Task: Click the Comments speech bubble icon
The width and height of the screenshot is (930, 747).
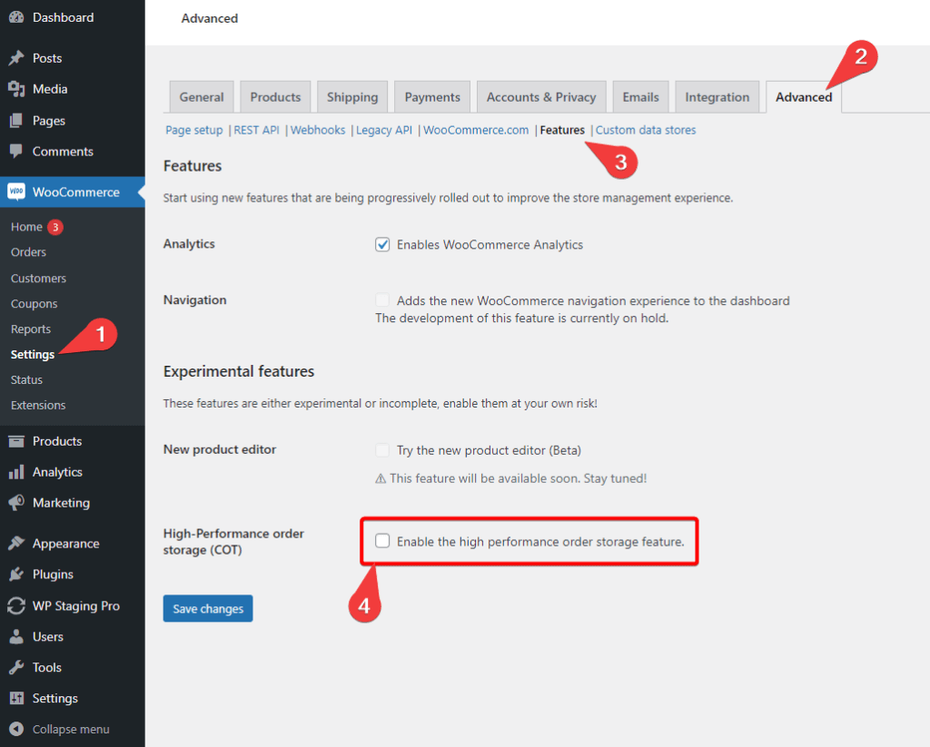Action: [x=16, y=152]
